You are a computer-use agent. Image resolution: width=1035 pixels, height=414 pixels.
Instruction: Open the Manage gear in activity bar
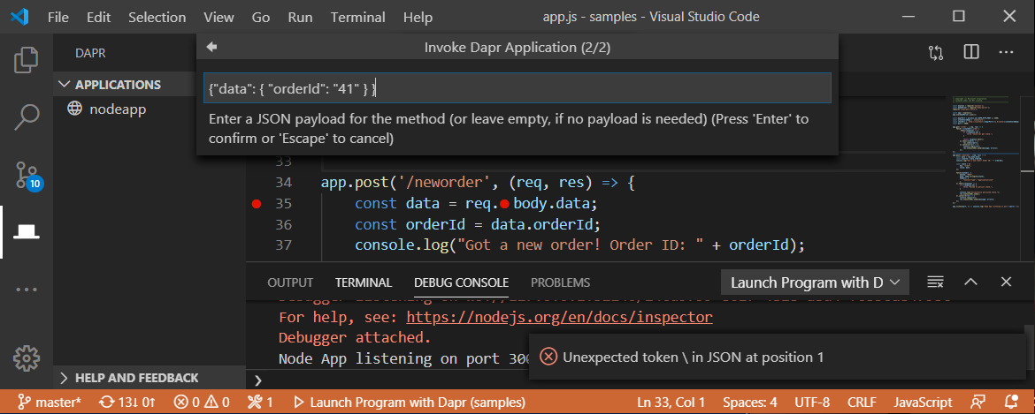pyautogui.click(x=27, y=358)
